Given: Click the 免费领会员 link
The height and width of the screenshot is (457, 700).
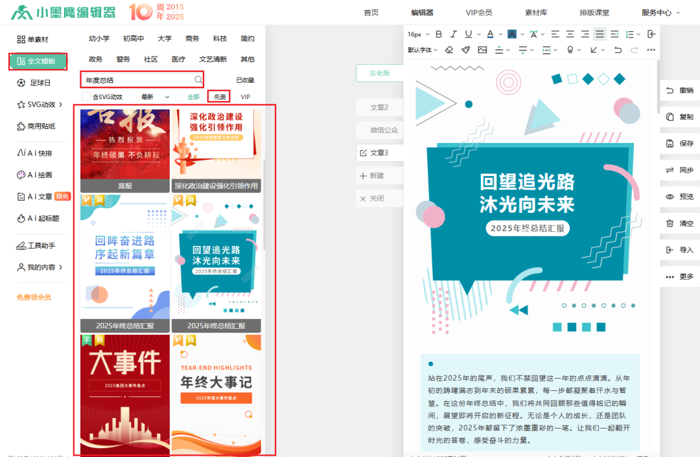Looking at the screenshot, I should (x=34, y=297).
